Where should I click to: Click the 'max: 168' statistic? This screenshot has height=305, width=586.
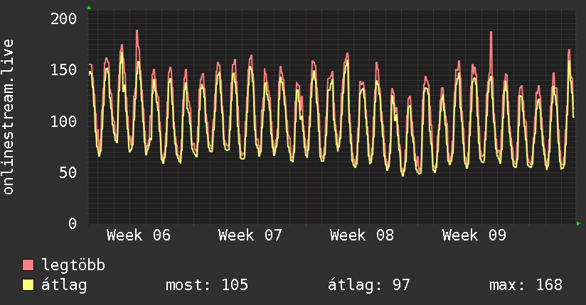(x=526, y=285)
